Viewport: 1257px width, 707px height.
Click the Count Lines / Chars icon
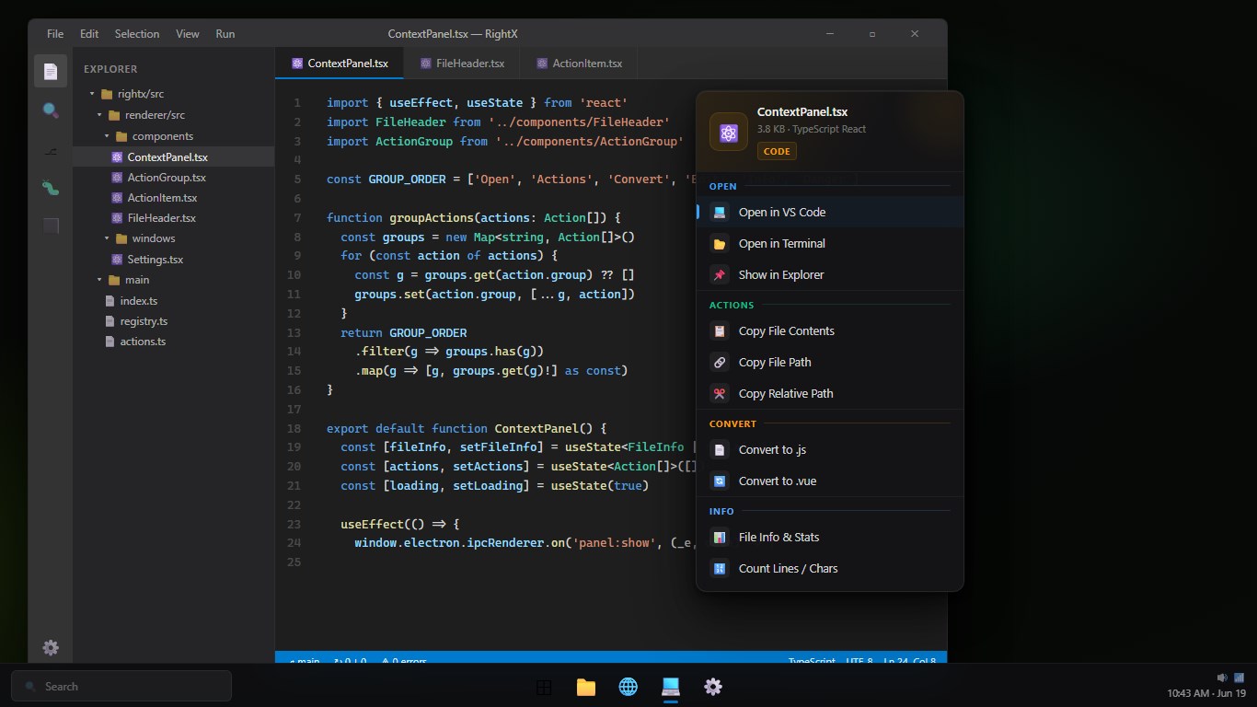(720, 568)
